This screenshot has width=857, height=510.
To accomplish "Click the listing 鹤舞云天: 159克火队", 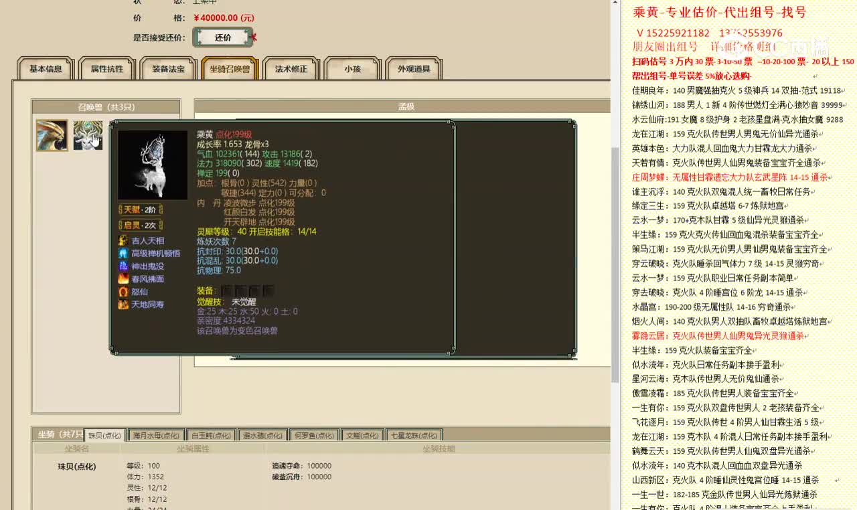I will (725, 451).
